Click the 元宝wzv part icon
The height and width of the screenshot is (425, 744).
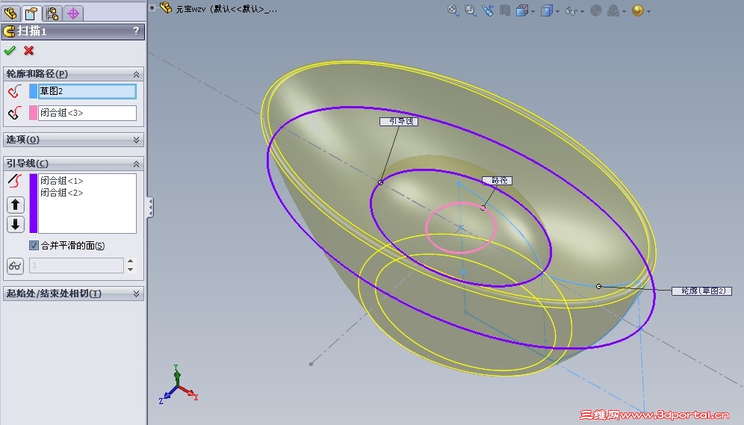coord(166,7)
